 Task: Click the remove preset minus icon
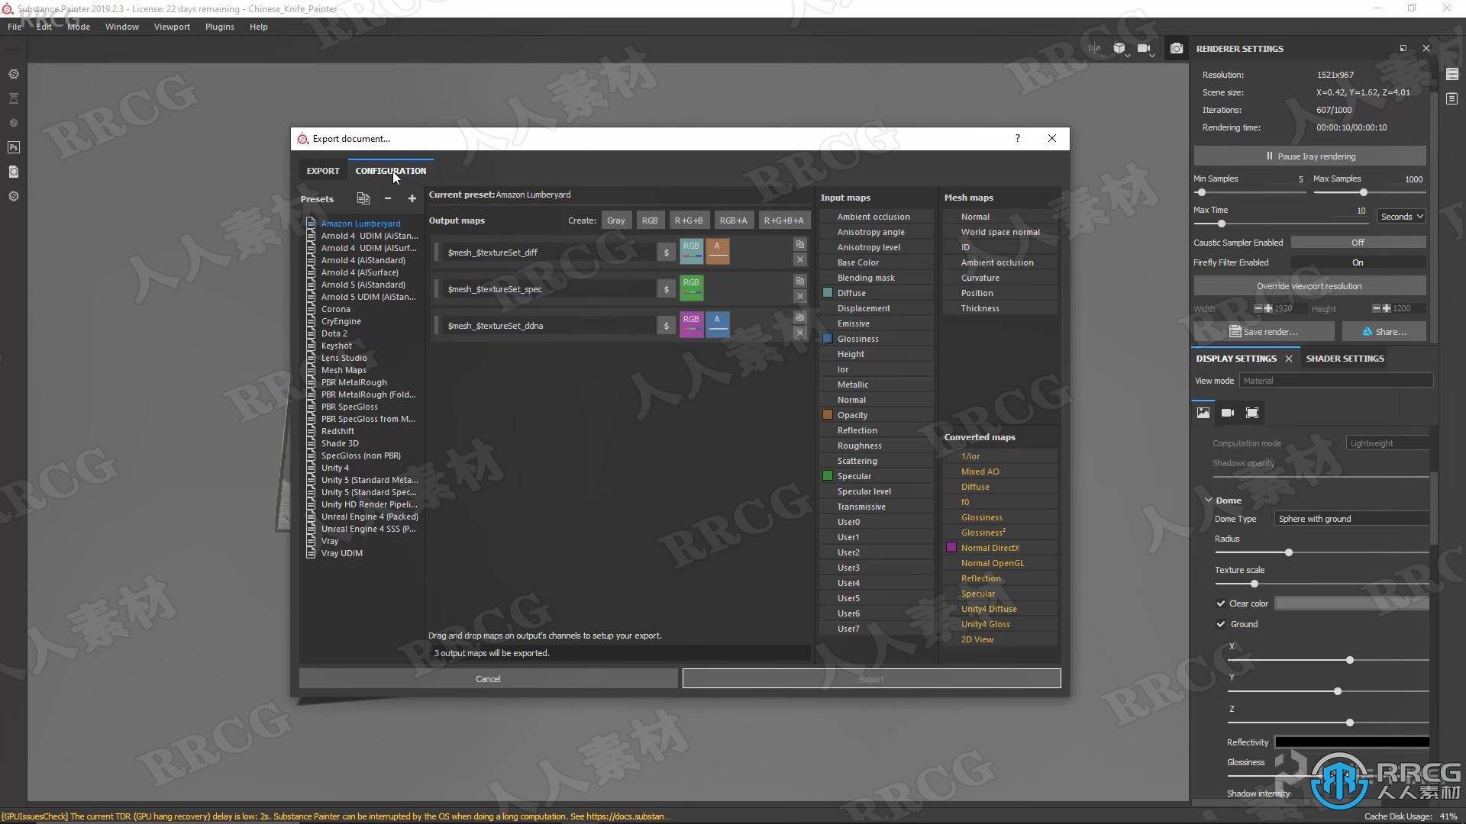(x=388, y=198)
